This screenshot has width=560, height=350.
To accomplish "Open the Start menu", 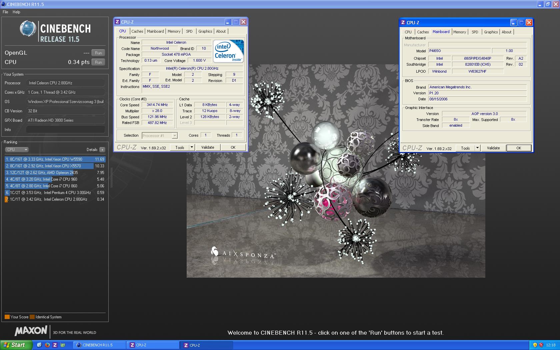I will click(16, 345).
